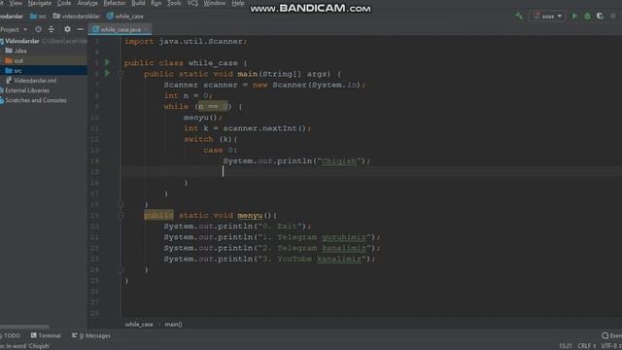Click the highlighted 'n == 0' condition in while
Viewport: 622px width, 350px height.
213,106
